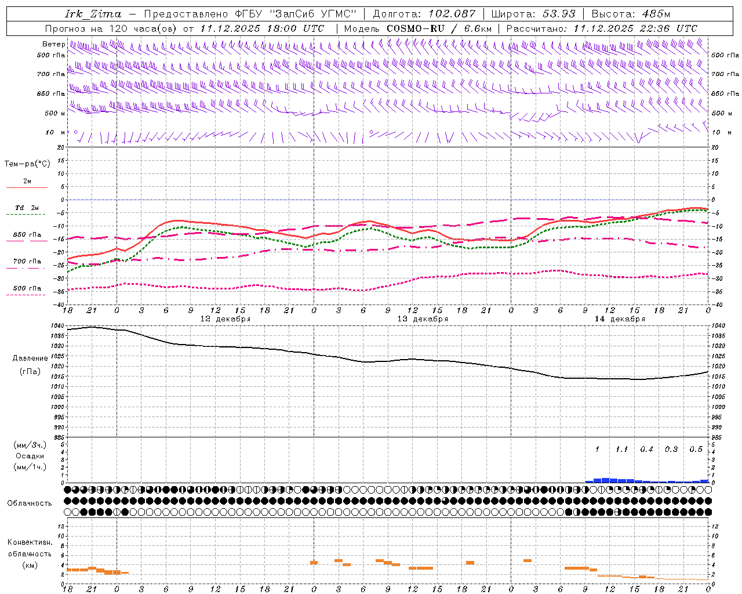The width and height of the screenshot is (742, 594).
Task: Click the (мм/1ч.) precipitation units label
Action: pyautogui.click(x=30, y=467)
